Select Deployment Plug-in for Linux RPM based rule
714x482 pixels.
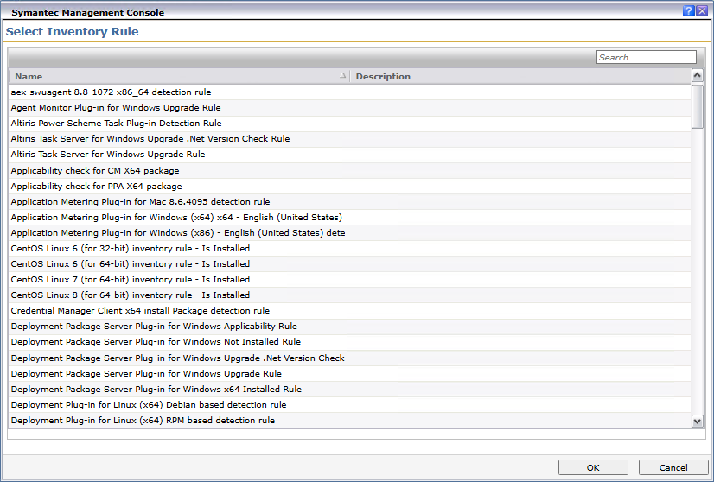pos(349,420)
